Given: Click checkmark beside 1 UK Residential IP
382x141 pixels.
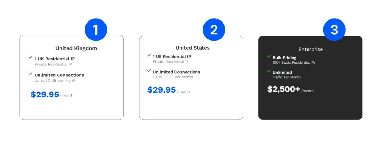Looking at the screenshot, I should 30,57.
